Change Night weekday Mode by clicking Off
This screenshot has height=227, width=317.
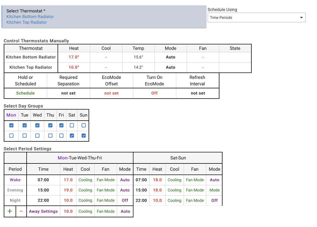click(x=125, y=200)
